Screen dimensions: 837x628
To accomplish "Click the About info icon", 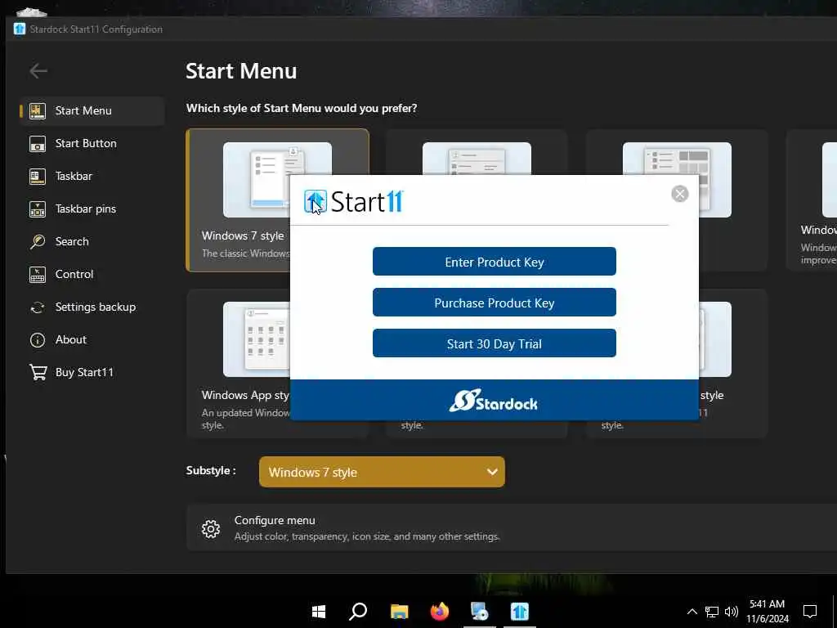I will click(x=38, y=339).
